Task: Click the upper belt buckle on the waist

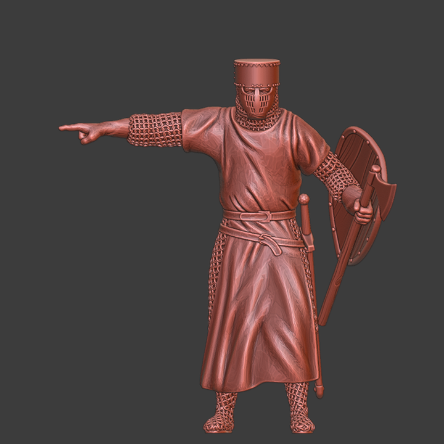Action: (x=266, y=216)
